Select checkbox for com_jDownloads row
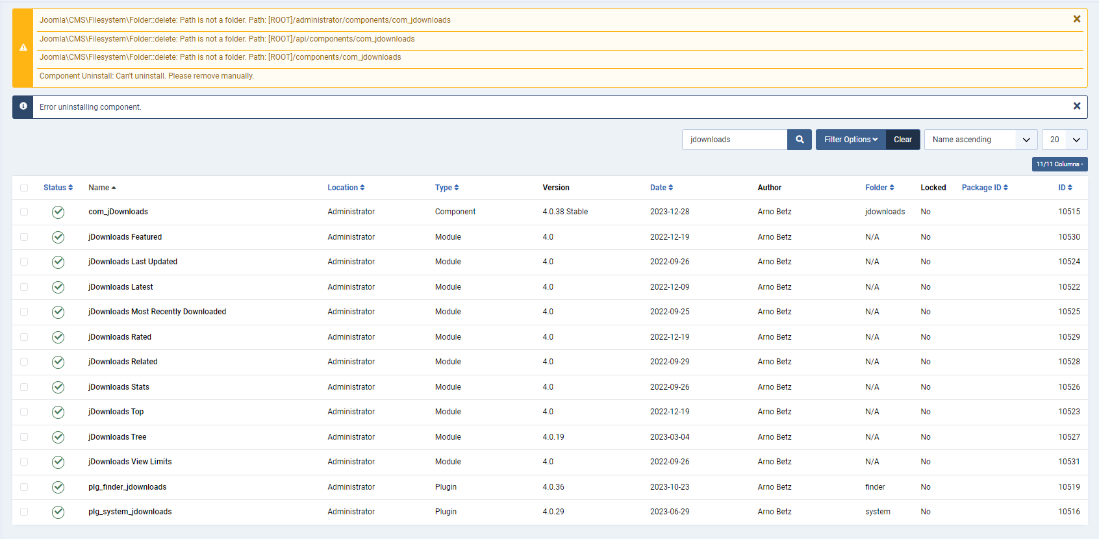The height and width of the screenshot is (539, 1099). click(x=24, y=212)
